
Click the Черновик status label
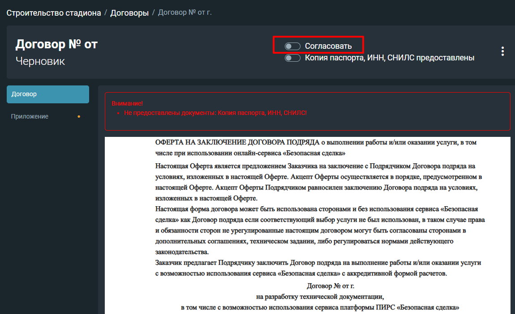coord(40,61)
